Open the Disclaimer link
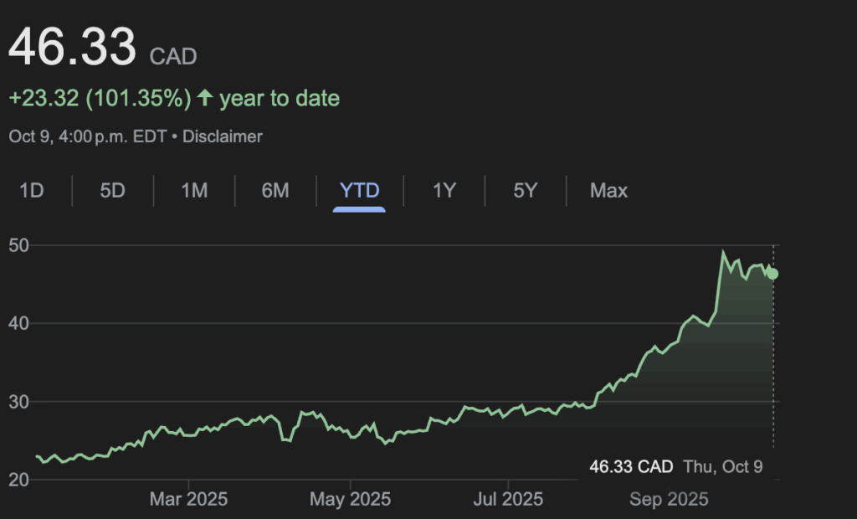 pos(222,136)
